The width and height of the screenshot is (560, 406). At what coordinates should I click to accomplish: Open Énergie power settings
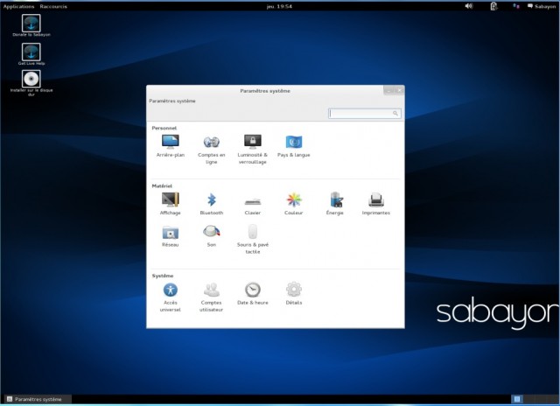pyautogui.click(x=335, y=204)
